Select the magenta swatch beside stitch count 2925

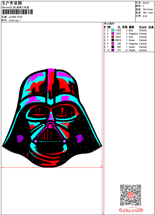click(x=113, y=33)
